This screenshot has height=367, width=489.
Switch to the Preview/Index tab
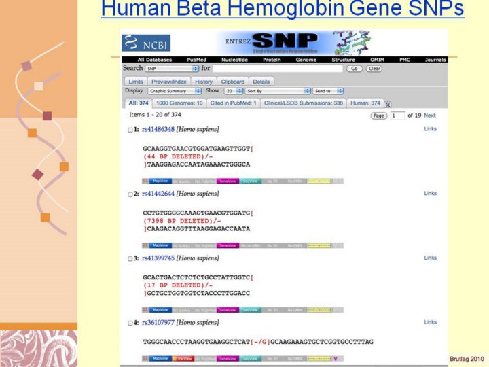pyautogui.click(x=168, y=81)
